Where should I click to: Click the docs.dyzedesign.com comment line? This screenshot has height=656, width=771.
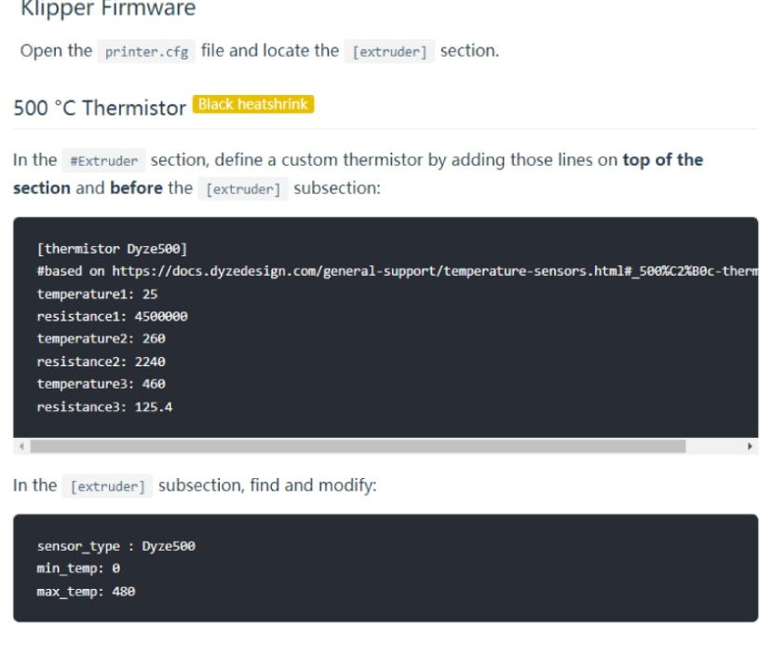click(x=398, y=271)
